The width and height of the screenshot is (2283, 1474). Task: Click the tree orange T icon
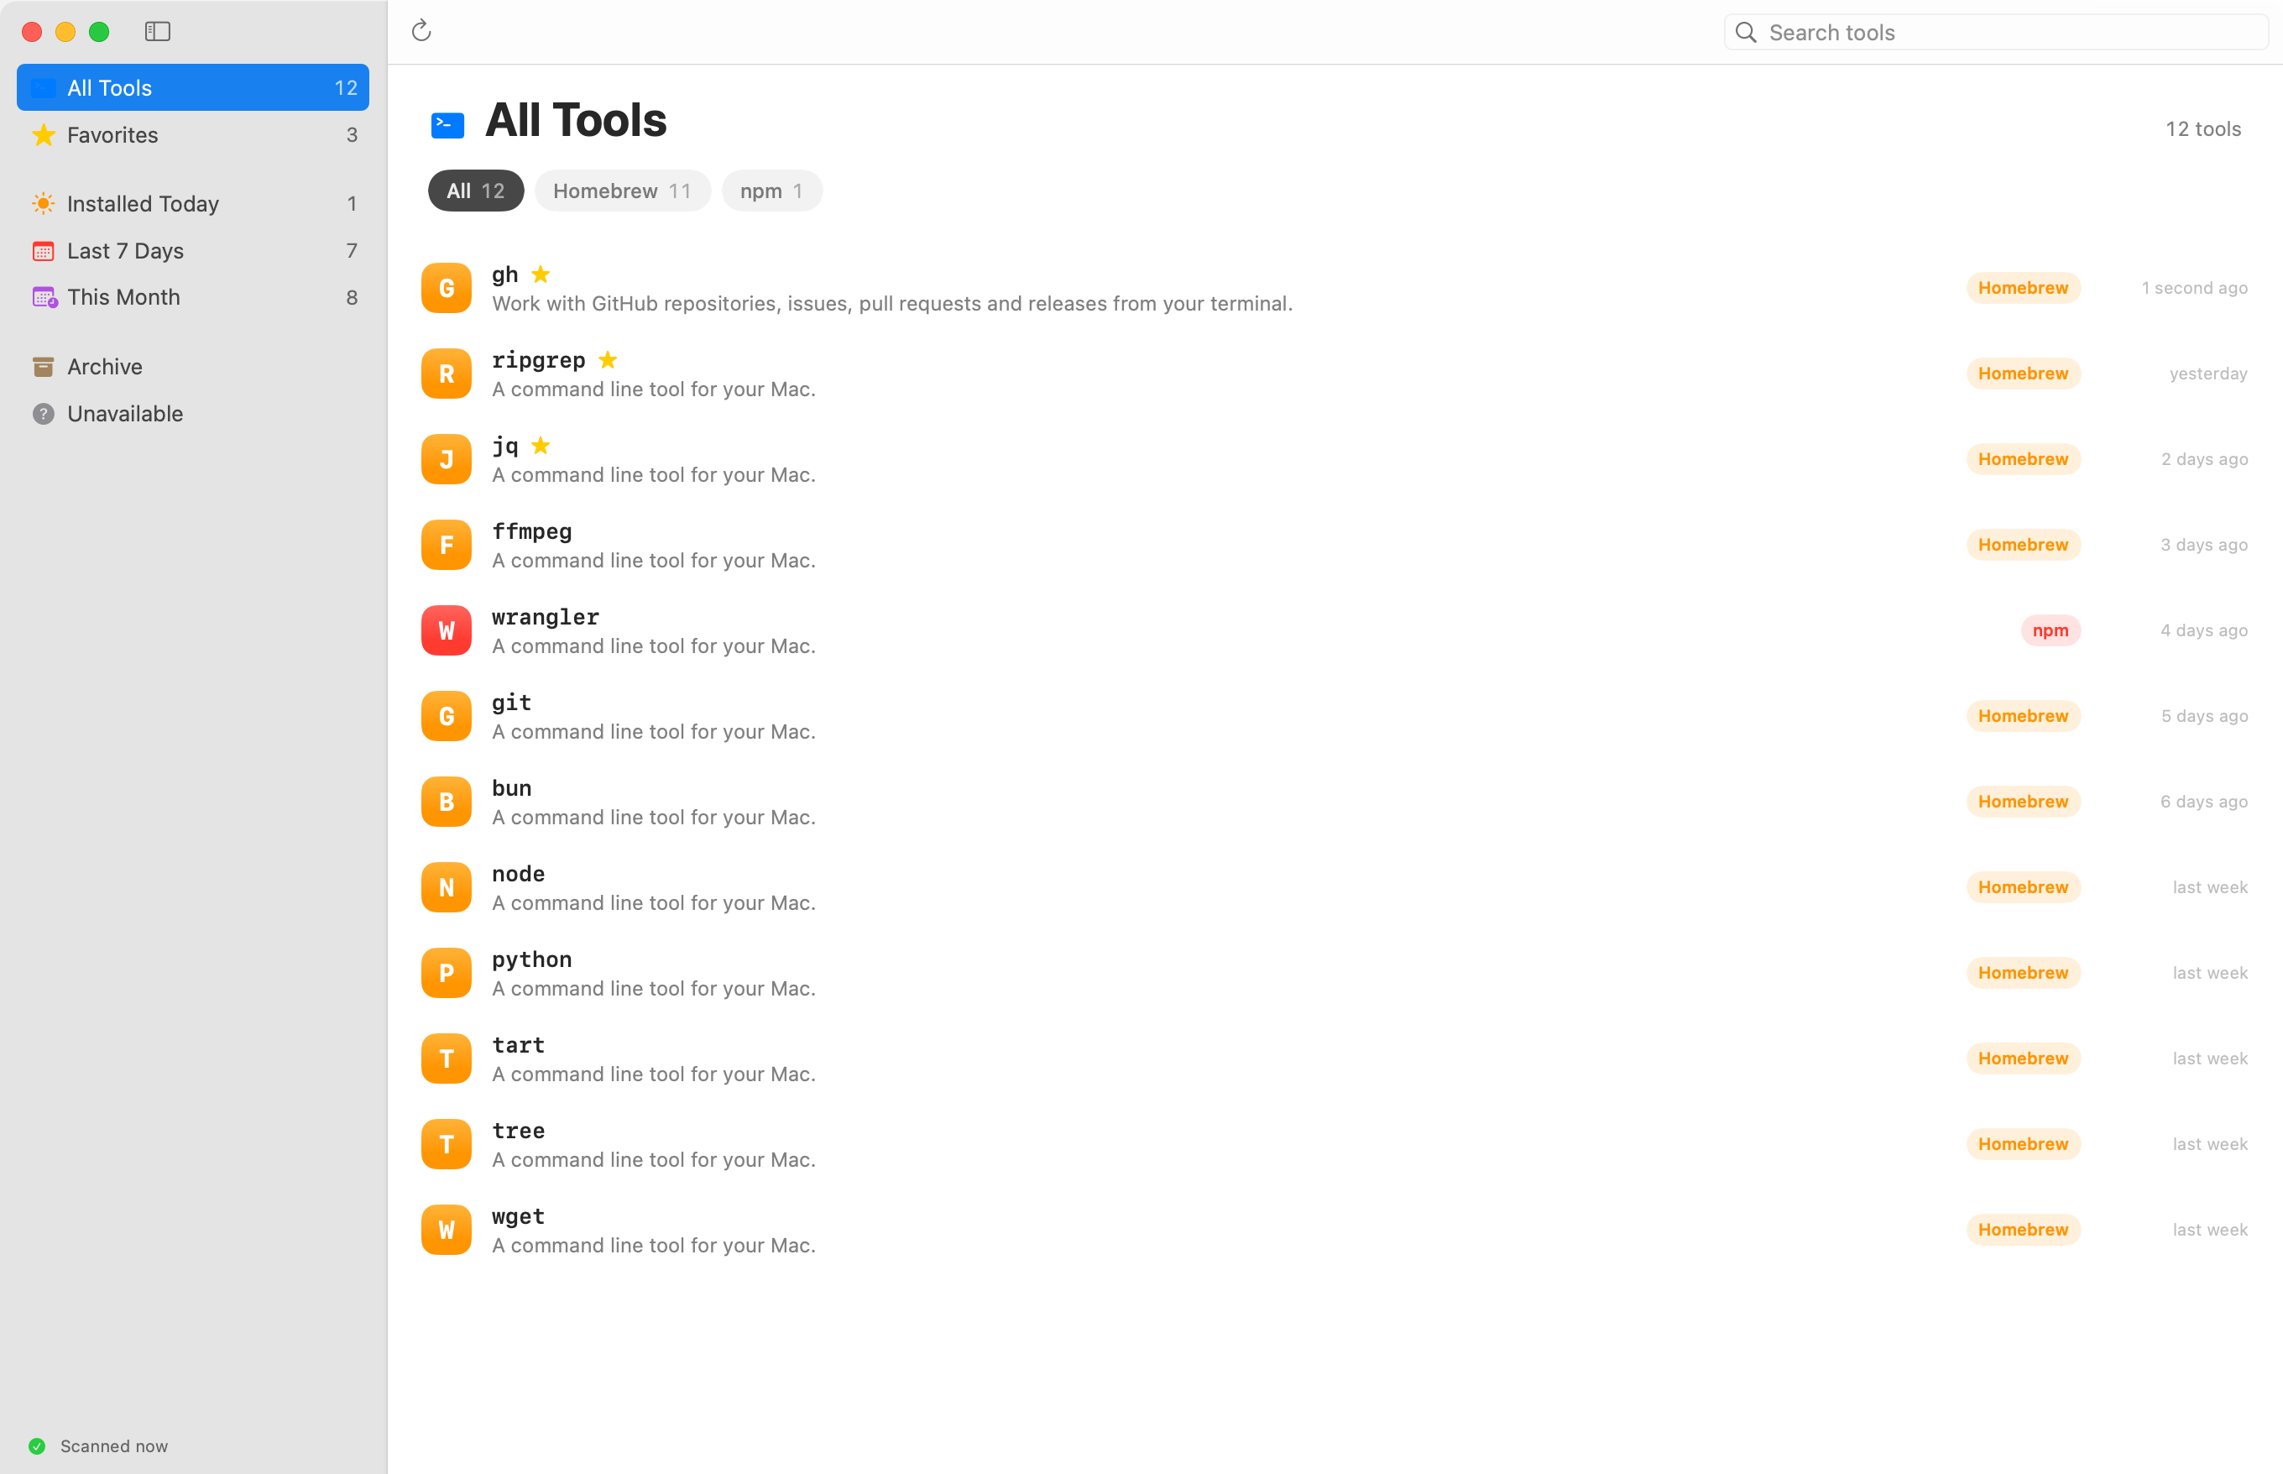447,1145
